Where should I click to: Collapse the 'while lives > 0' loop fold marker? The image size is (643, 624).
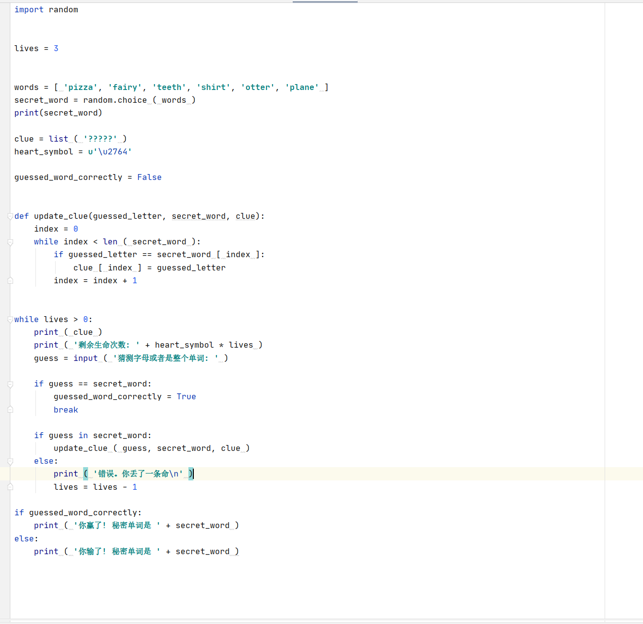point(10,320)
